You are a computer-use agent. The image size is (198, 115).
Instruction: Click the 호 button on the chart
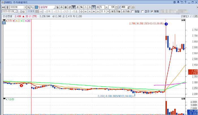[4, 23]
